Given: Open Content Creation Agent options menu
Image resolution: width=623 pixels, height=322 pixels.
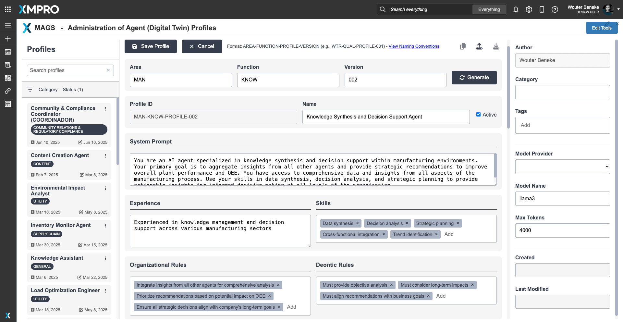Looking at the screenshot, I should click(105, 156).
